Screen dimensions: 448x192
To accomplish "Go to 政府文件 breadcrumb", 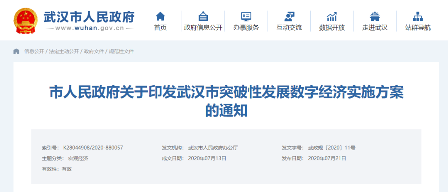I will tap(94, 51).
